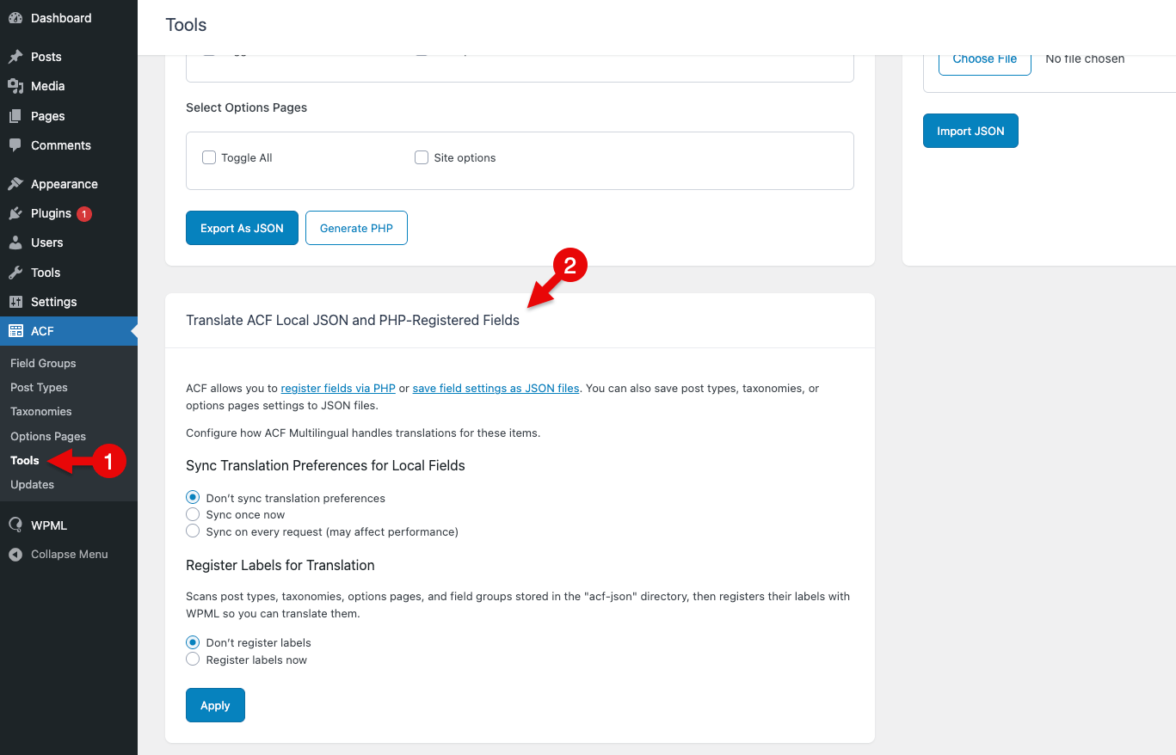Click the Appearance paintbrush icon
This screenshot has width=1176, height=755.
pos(15,184)
